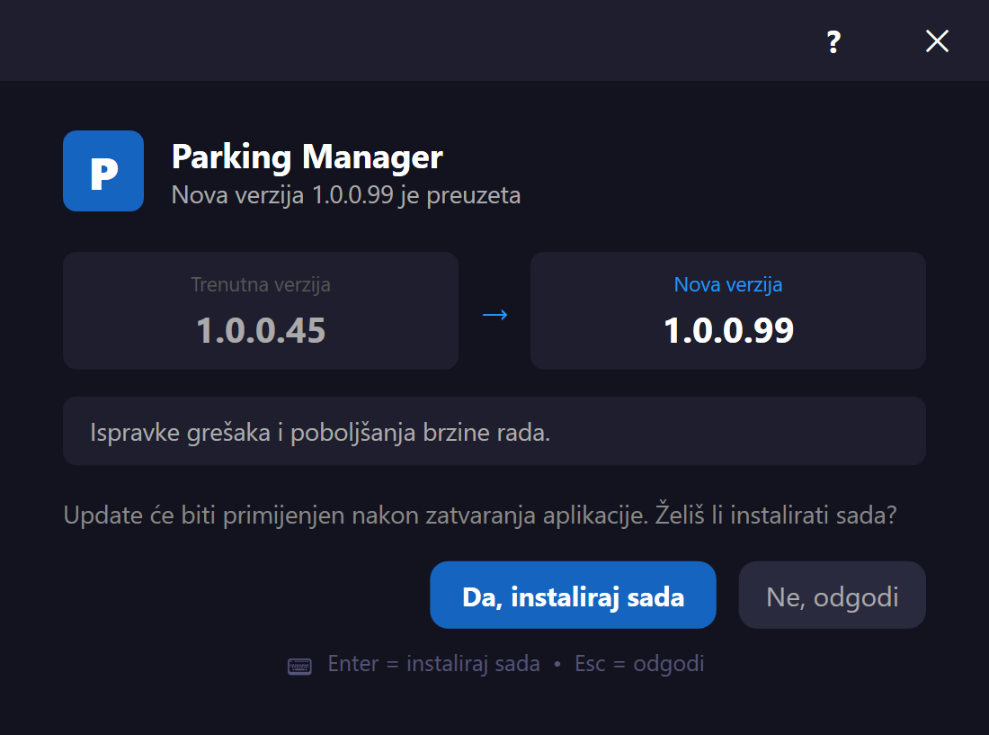989x735 pixels.
Task: Click "Enter = instaliraj sada" hint
Action: (x=434, y=664)
